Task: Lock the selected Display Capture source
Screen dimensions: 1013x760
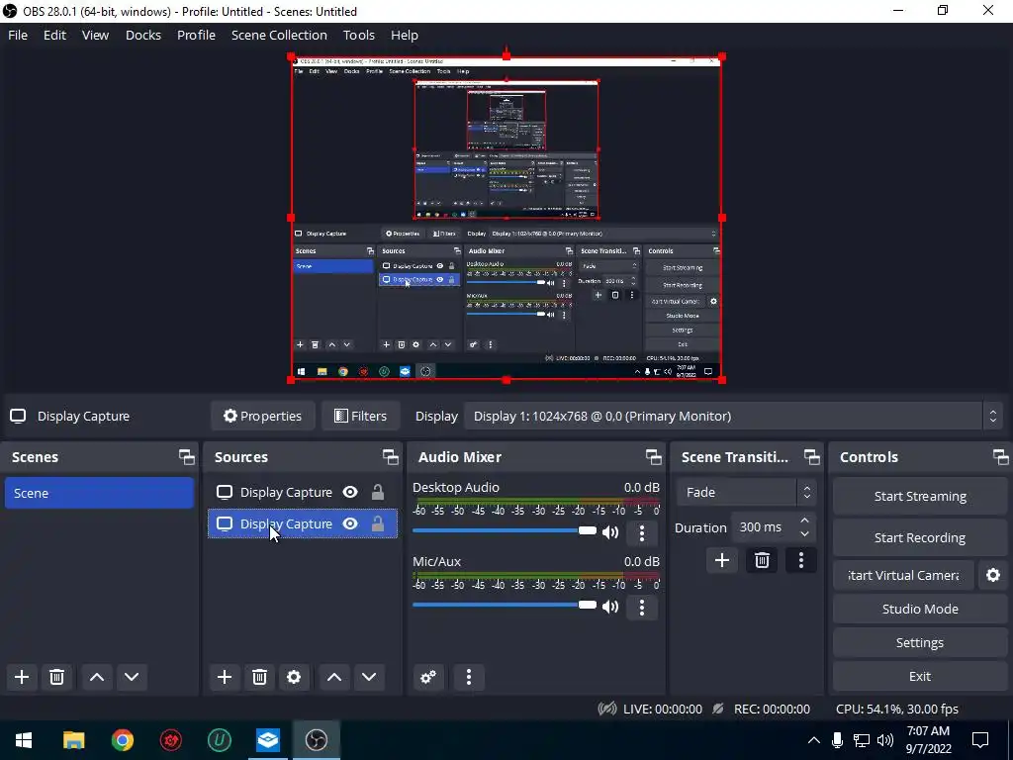Action: tap(378, 524)
